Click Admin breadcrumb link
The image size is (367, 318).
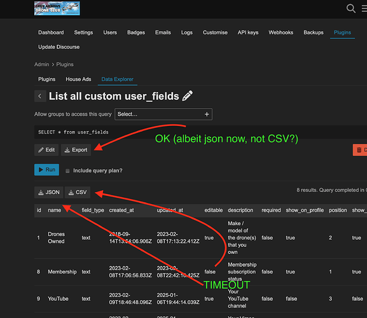pyautogui.click(x=42, y=64)
